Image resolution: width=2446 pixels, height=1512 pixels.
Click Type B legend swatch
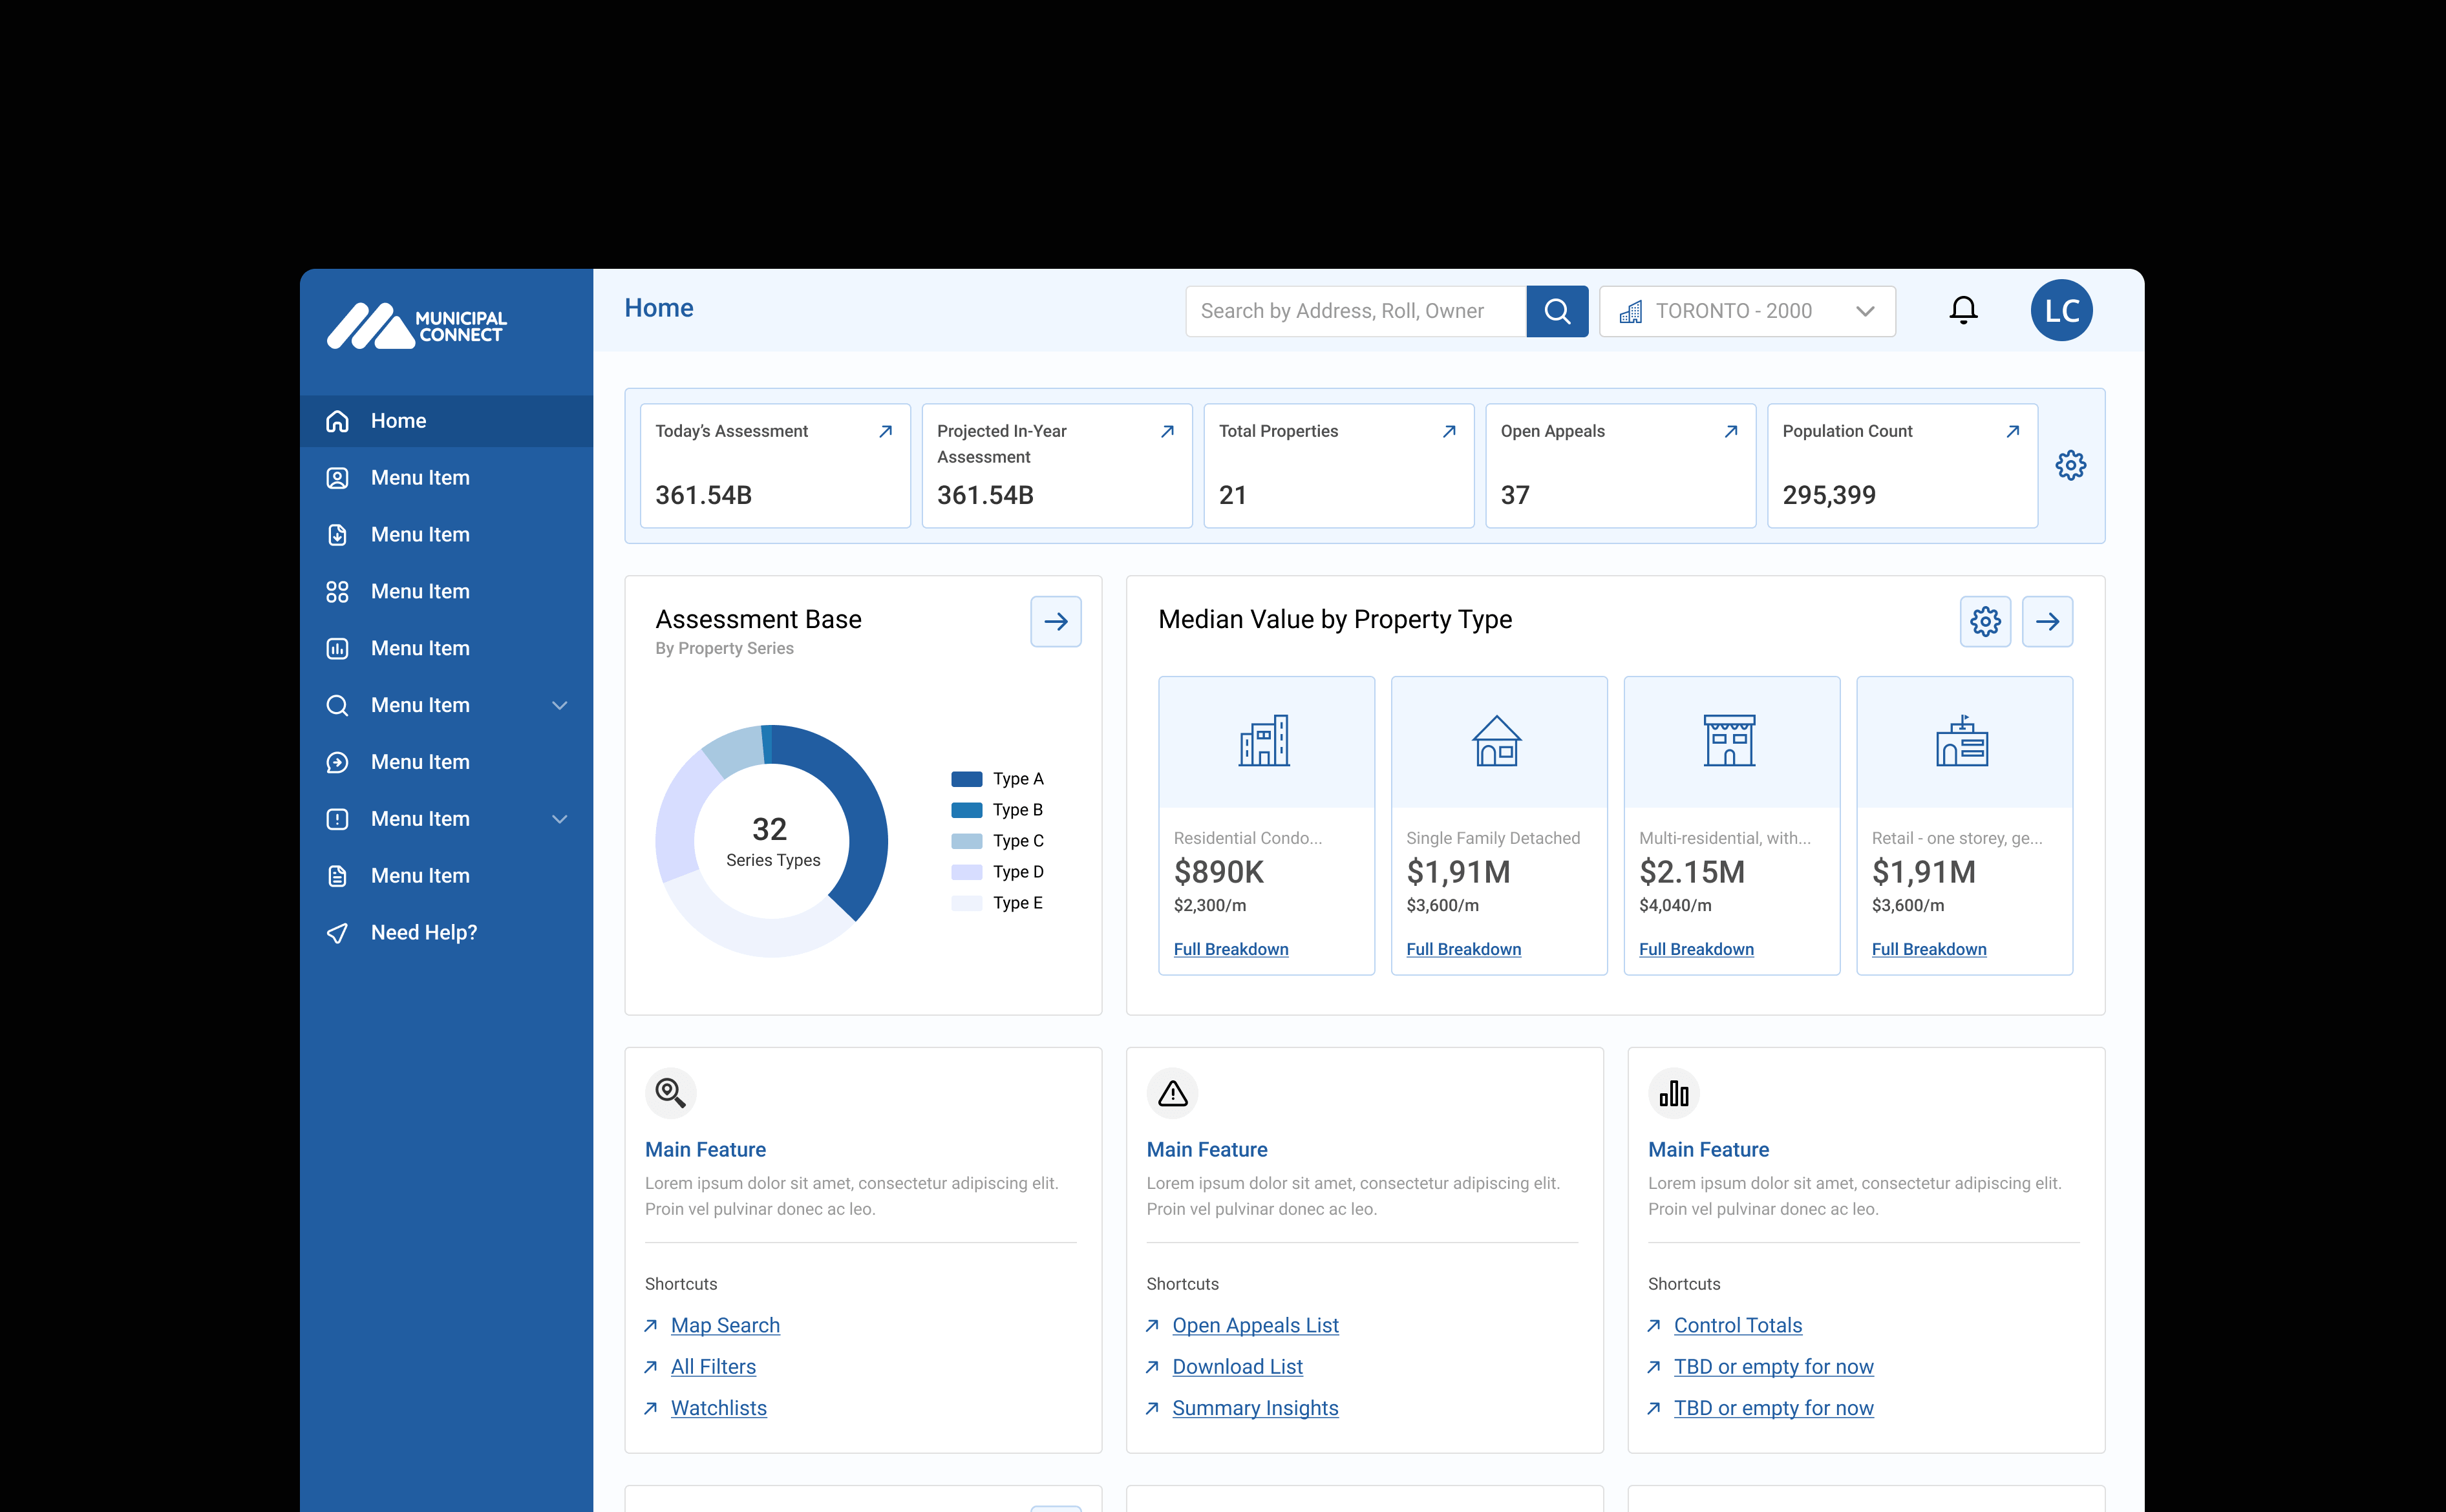click(x=966, y=810)
